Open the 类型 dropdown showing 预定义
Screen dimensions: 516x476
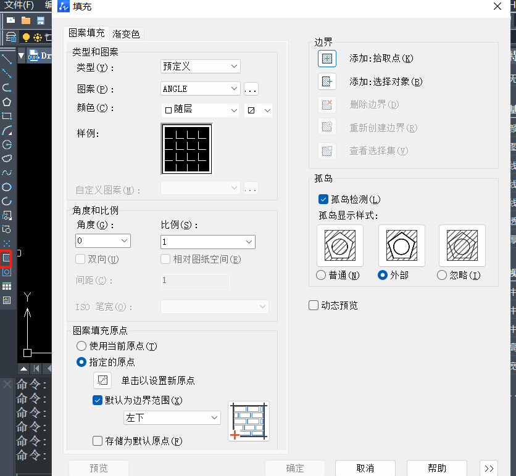pyautogui.click(x=201, y=66)
